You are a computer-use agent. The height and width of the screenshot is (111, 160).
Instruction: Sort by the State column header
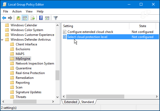pos(143,26)
